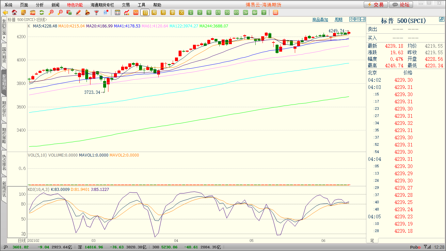The width and height of the screenshot is (446, 251).
Task: Open the 新 news icon
Action: coord(105,13)
